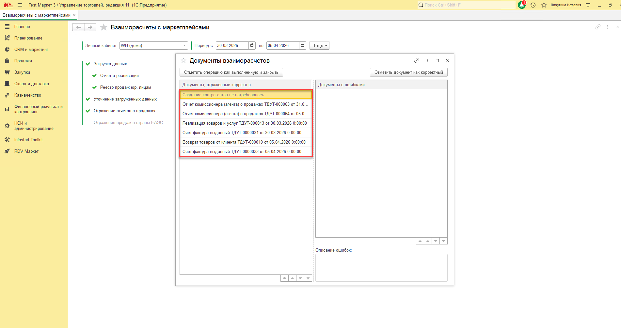Click Отметить операцию как выполненную и закрыть

click(x=231, y=72)
